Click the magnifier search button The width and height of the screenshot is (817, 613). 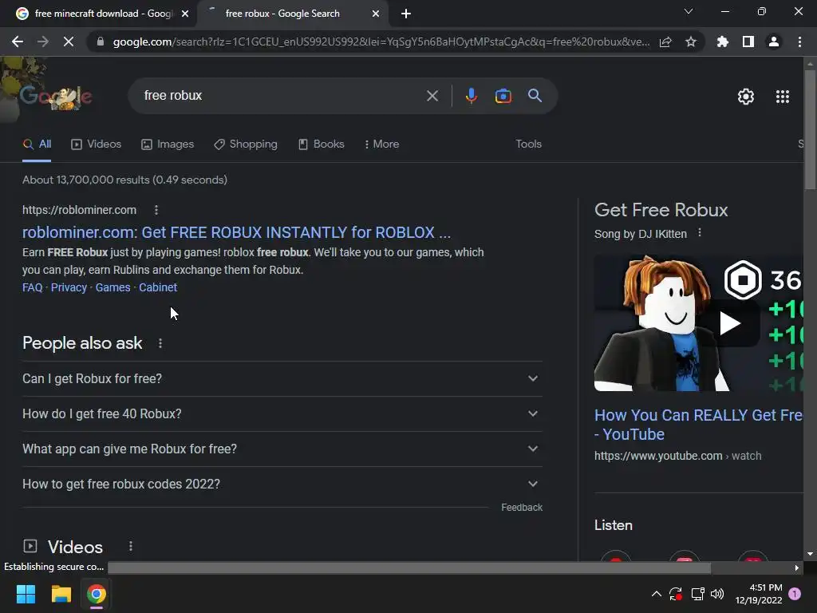pos(535,96)
